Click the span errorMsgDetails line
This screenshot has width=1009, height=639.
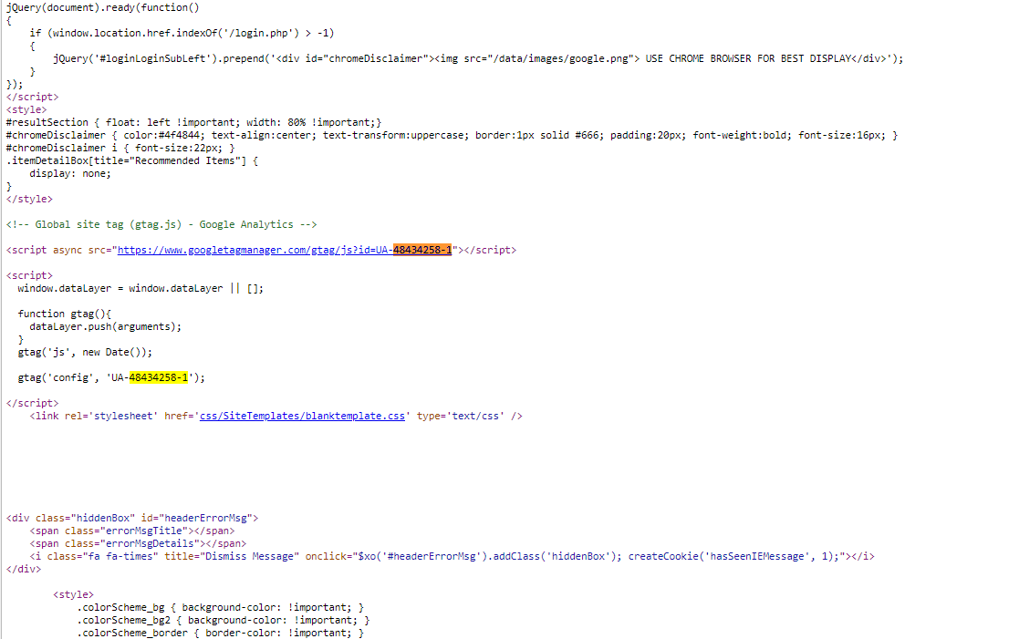point(138,544)
